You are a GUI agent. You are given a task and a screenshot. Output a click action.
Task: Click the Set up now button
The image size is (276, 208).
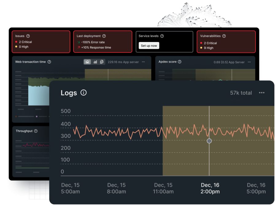[x=149, y=45]
